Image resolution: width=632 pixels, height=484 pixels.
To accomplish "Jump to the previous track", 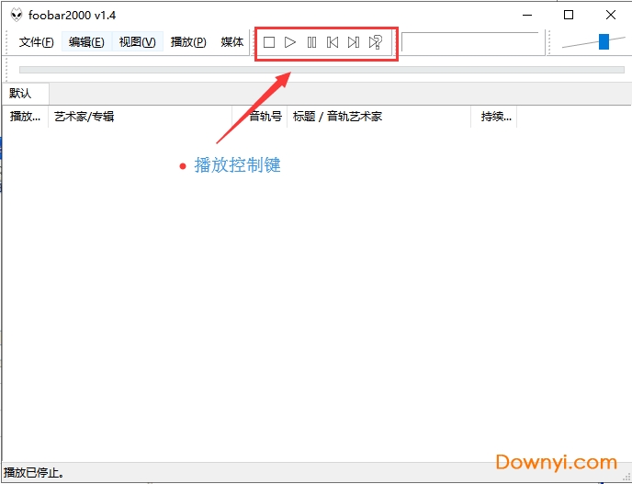I will point(333,42).
